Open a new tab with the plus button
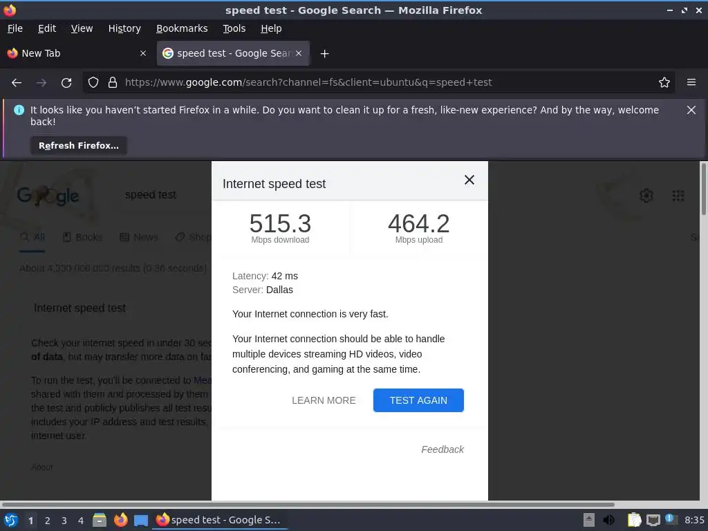Screen dimensions: 708x531 (x=324, y=54)
